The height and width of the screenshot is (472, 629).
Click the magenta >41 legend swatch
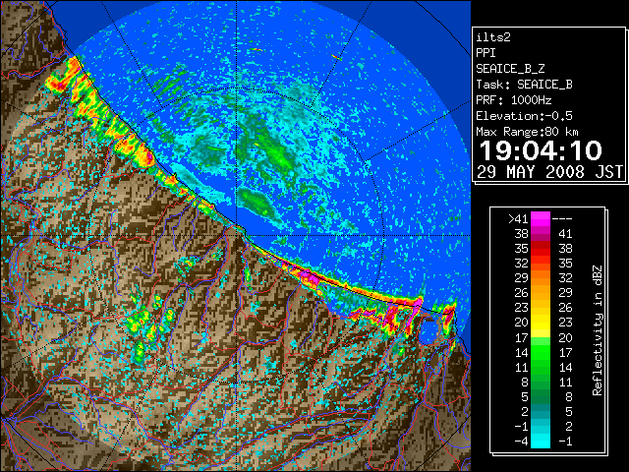541,218
